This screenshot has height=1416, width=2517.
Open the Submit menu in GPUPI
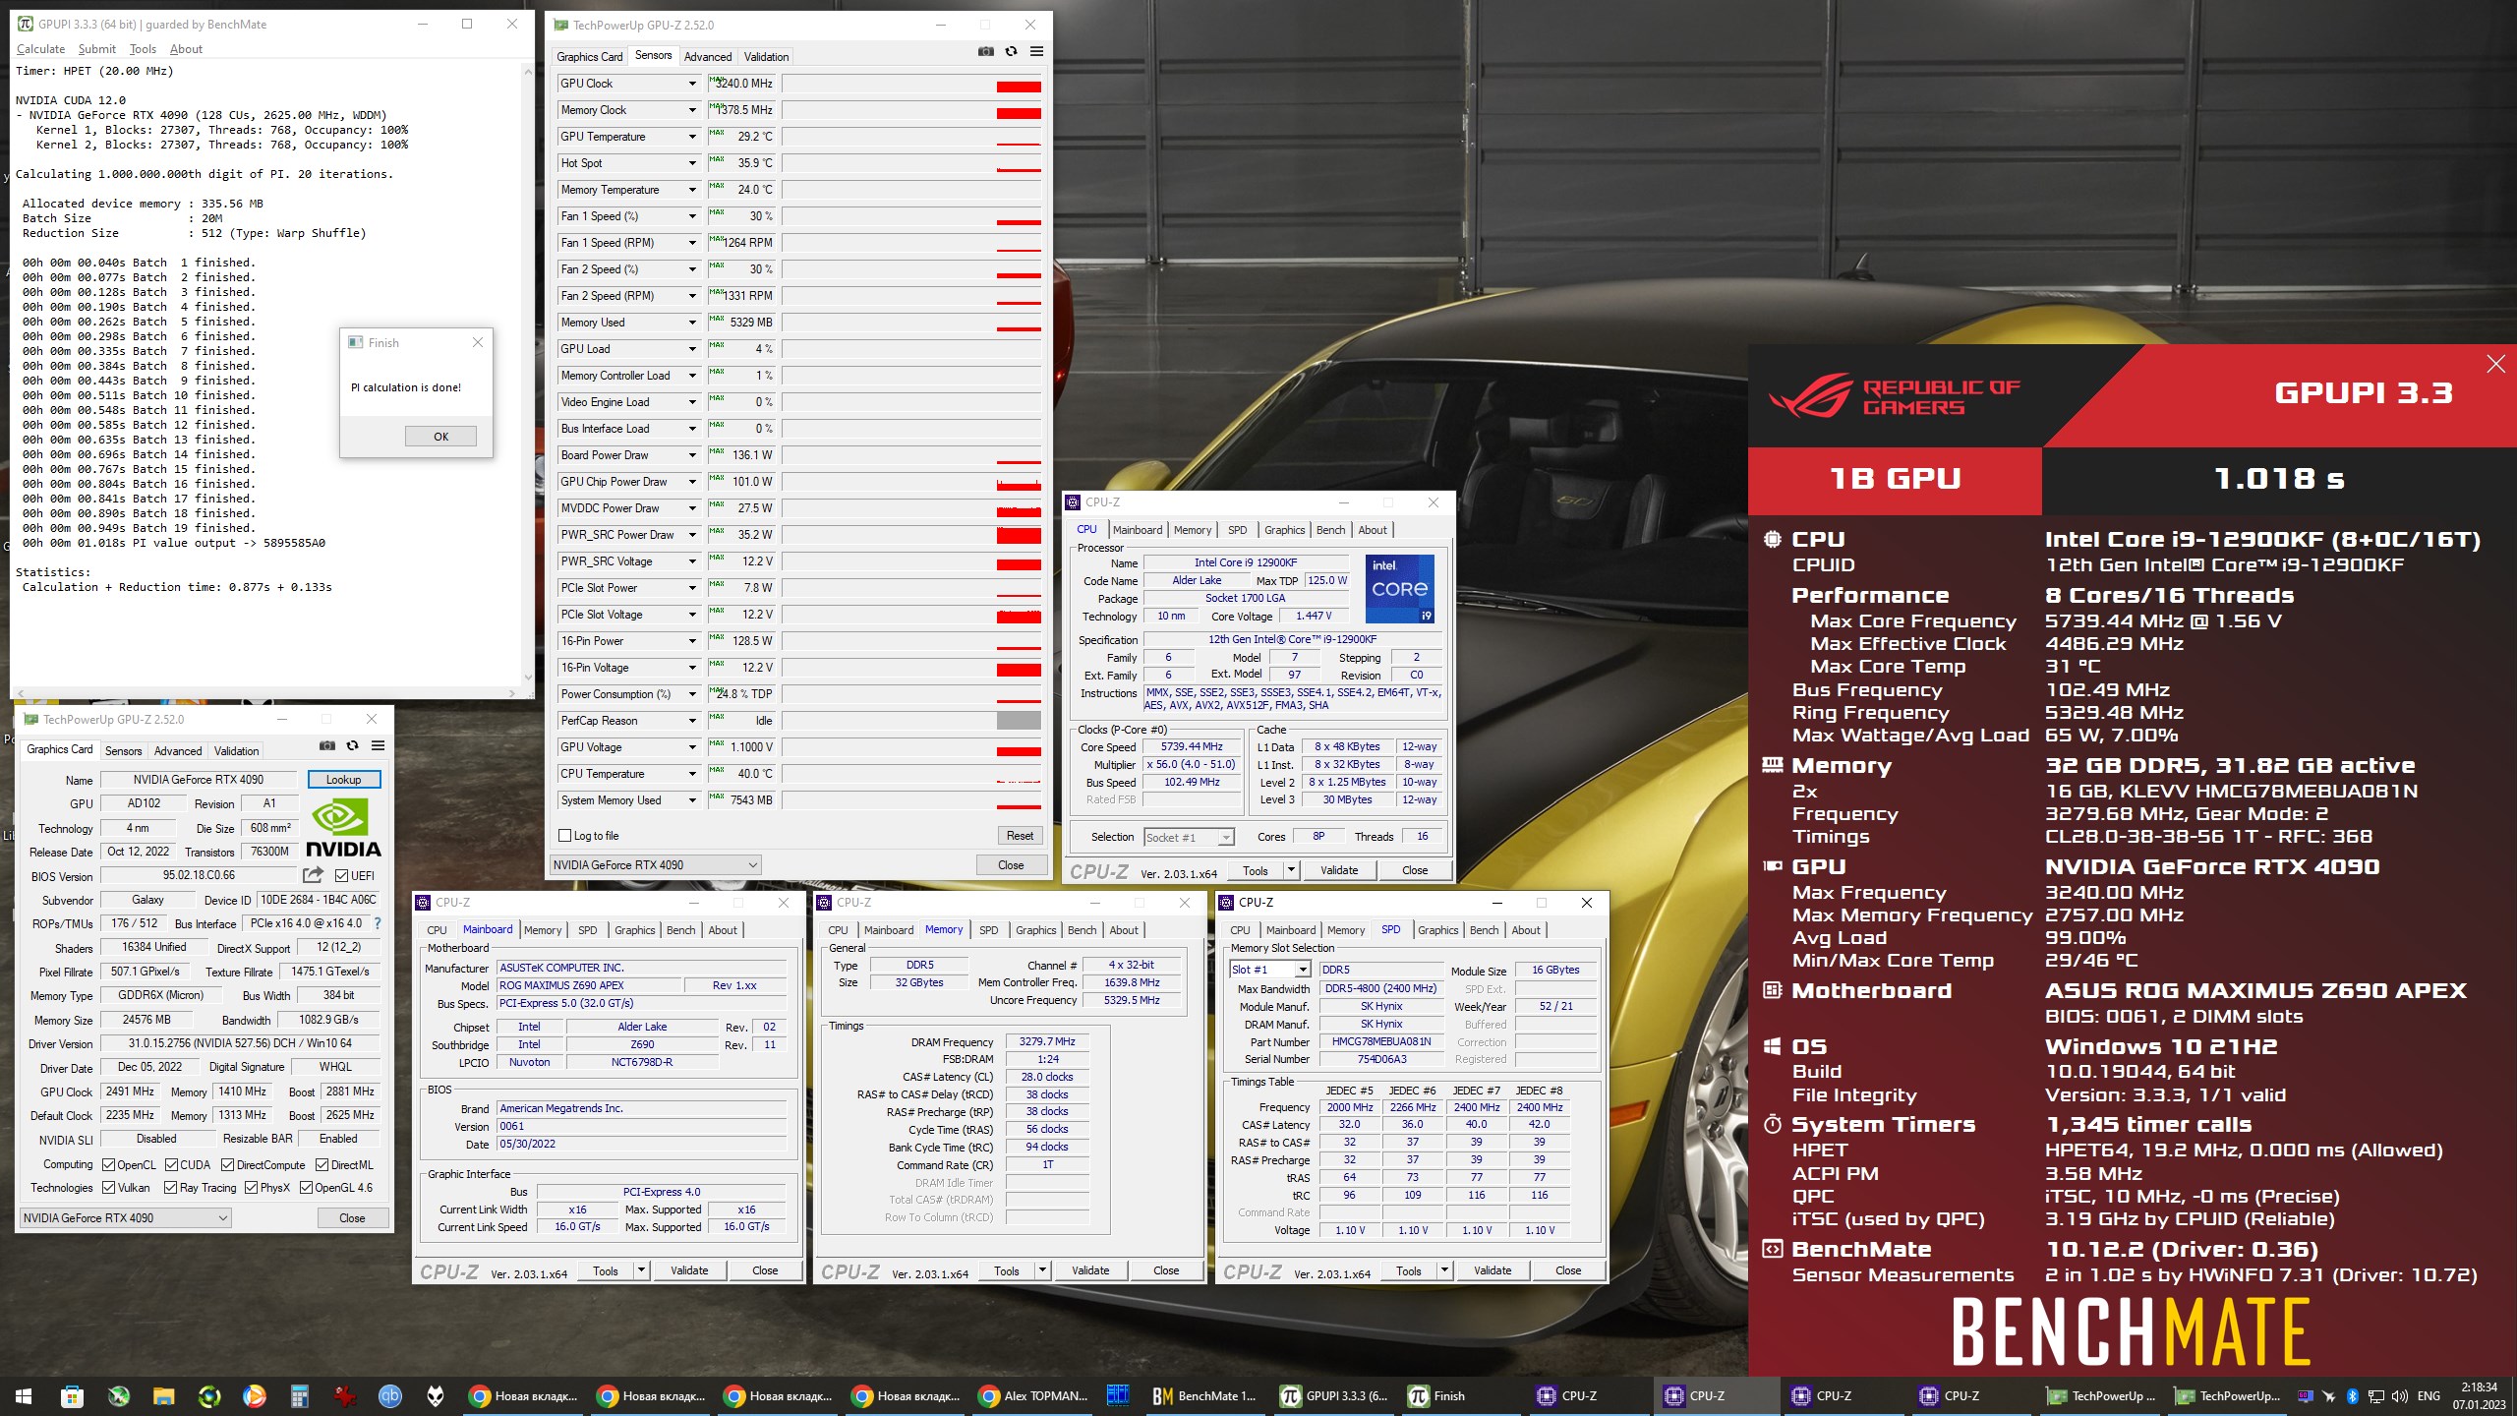click(96, 48)
